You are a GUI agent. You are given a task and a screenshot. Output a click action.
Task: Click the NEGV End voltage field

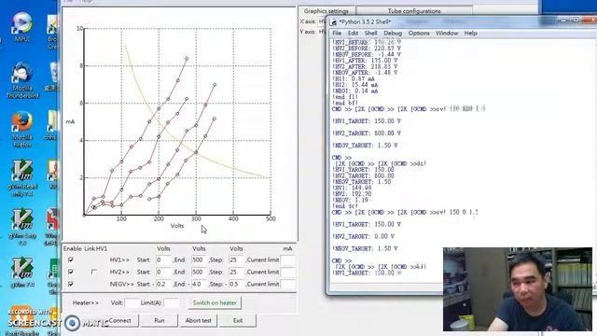tap(199, 284)
